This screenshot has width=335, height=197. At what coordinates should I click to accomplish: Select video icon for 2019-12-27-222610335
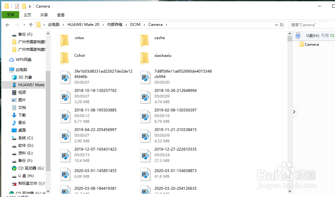pos(145,155)
